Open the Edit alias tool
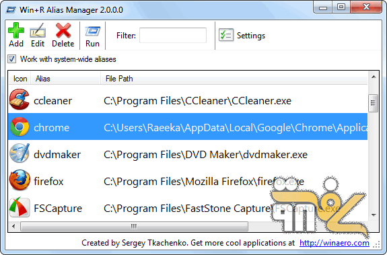 tap(38, 35)
